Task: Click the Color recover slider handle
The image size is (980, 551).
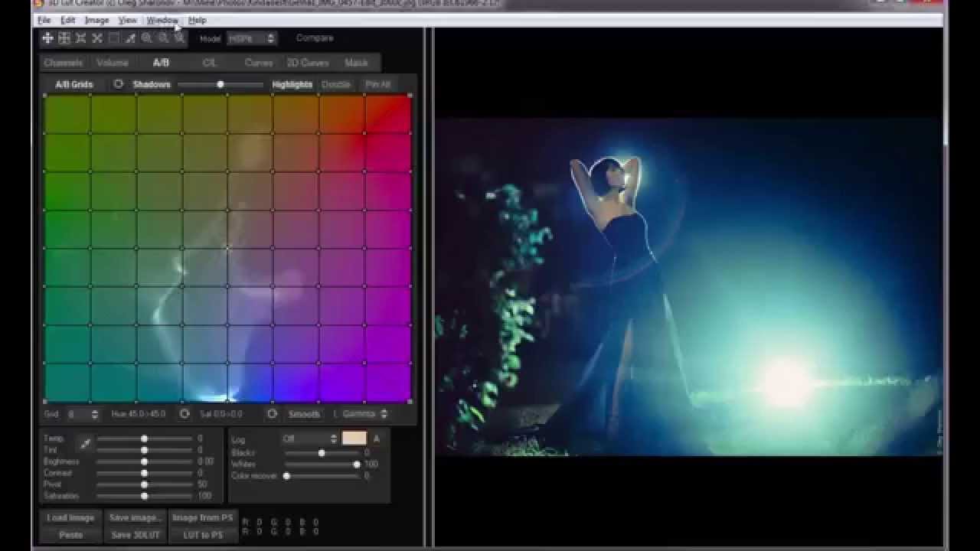Action: click(286, 476)
